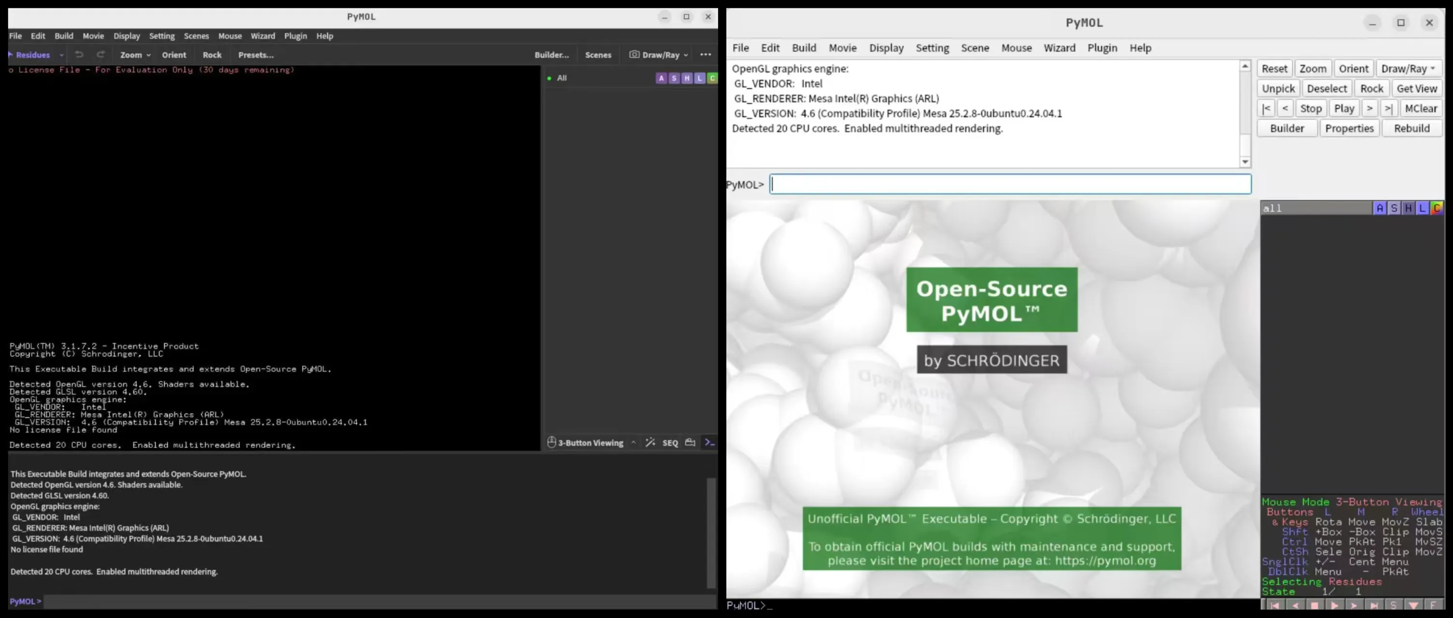
Task: Click the purple H hide button beside All
Action: click(x=687, y=78)
